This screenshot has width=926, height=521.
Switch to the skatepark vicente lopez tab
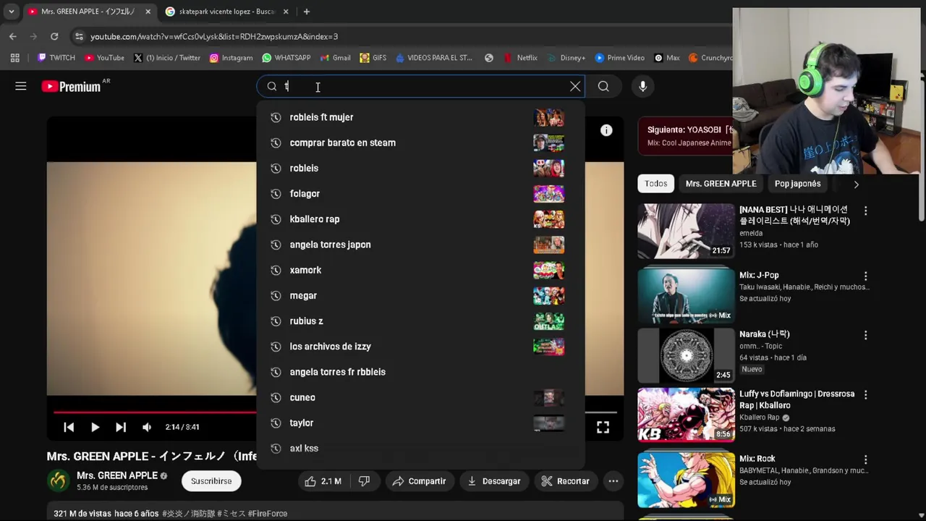click(226, 12)
